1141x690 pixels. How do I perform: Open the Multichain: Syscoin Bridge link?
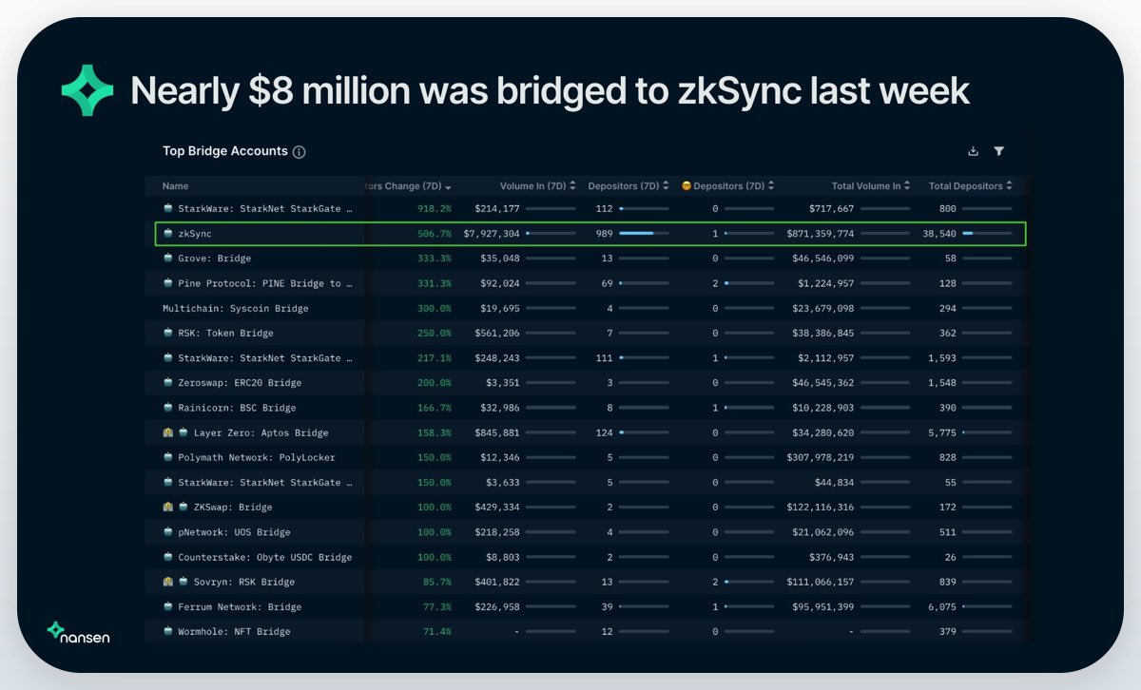[x=236, y=308]
